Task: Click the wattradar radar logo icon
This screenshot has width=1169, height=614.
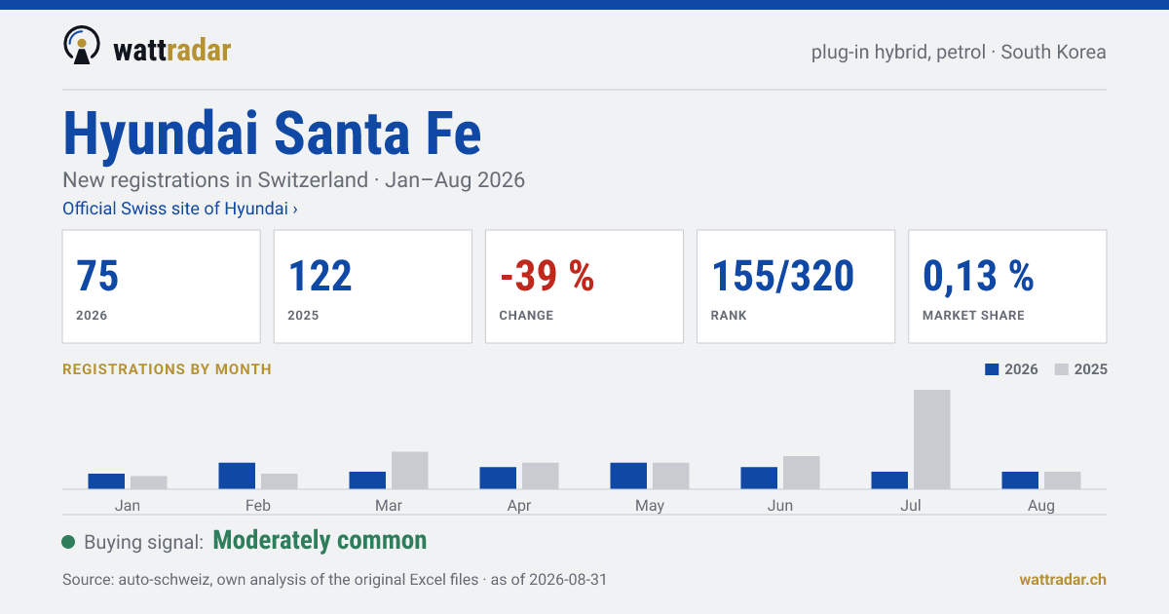Action: tap(82, 45)
